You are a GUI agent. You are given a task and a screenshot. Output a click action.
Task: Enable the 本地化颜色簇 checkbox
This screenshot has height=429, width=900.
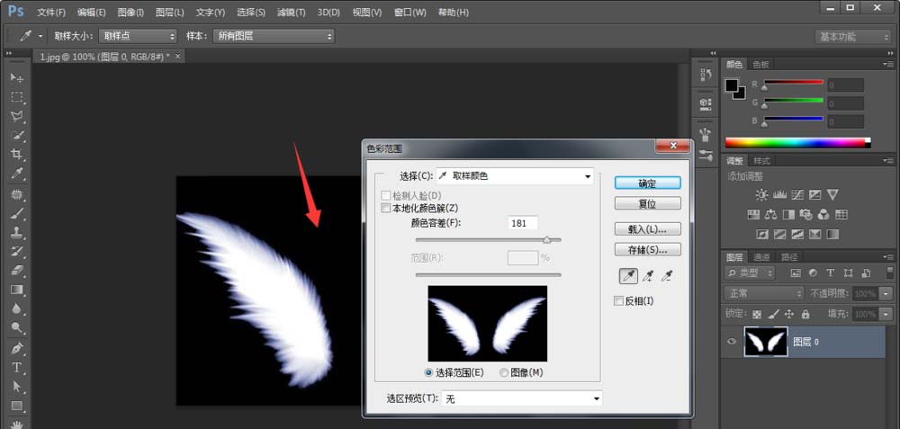(x=386, y=208)
